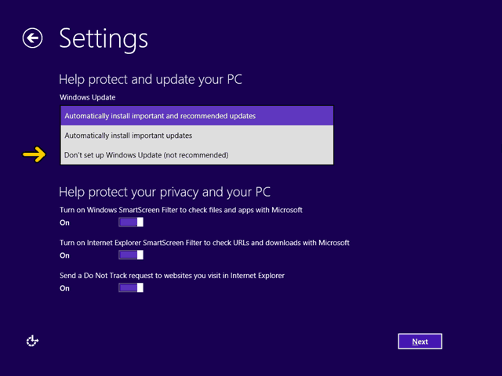The height and width of the screenshot is (376, 502).
Task: Click 'Help protect and update your PC' heading
Action: (x=150, y=80)
